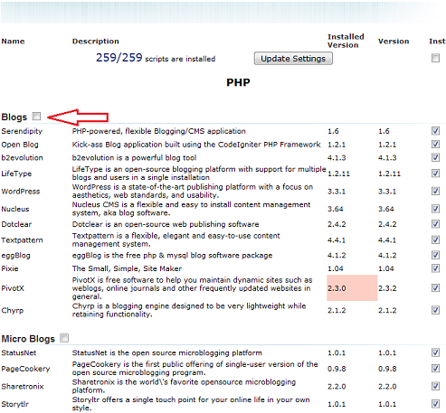Screen dimensions: 446x413
Task: Uncheck the StatusNet install checkbox
Action: (x=435, y=352)
